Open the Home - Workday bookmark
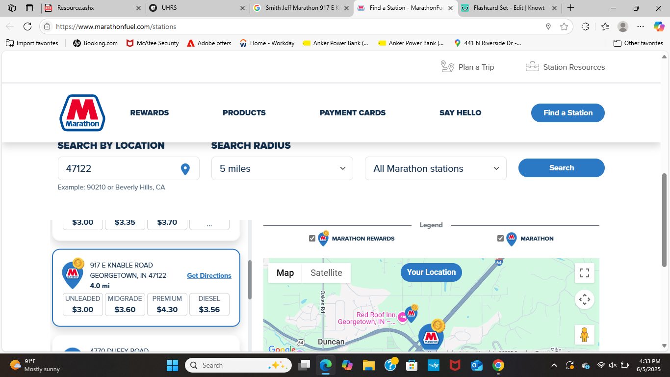 267,43
